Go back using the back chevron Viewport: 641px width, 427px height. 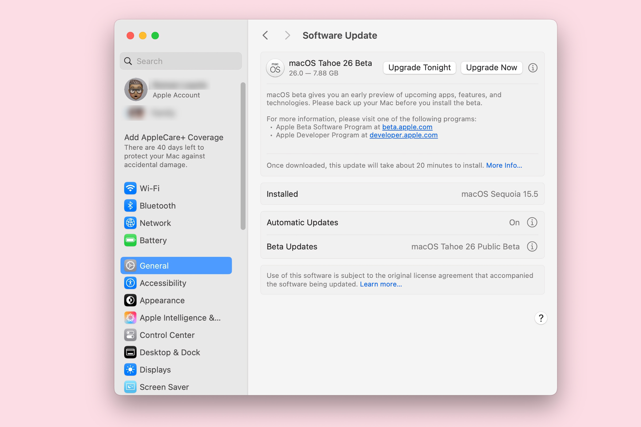click(265, 35)
